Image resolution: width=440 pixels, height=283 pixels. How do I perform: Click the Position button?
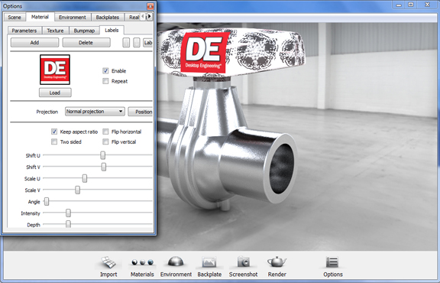click(x=141, y=112)
